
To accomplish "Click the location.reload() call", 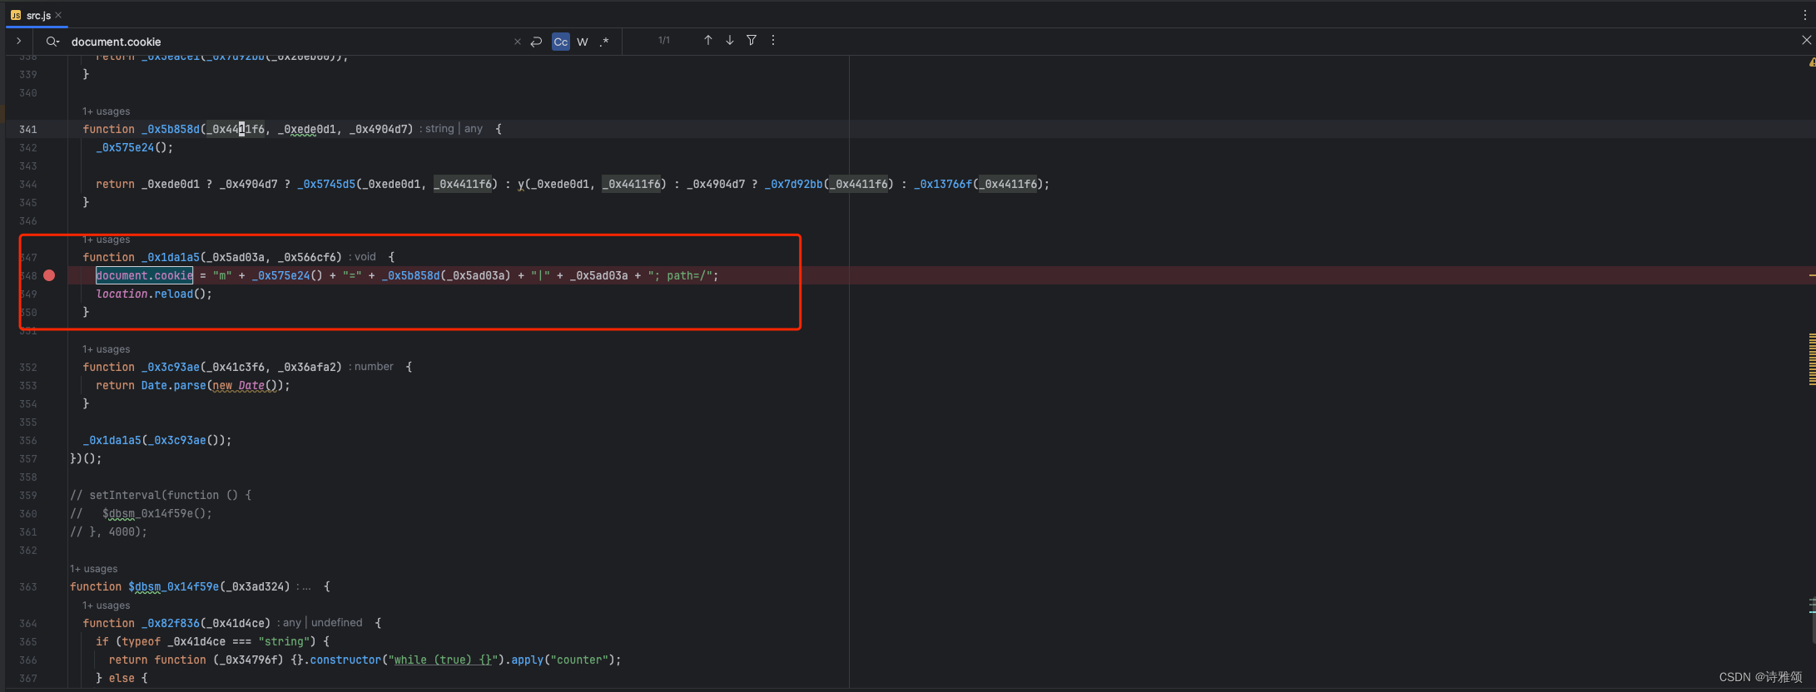I will tap(154, 294).
